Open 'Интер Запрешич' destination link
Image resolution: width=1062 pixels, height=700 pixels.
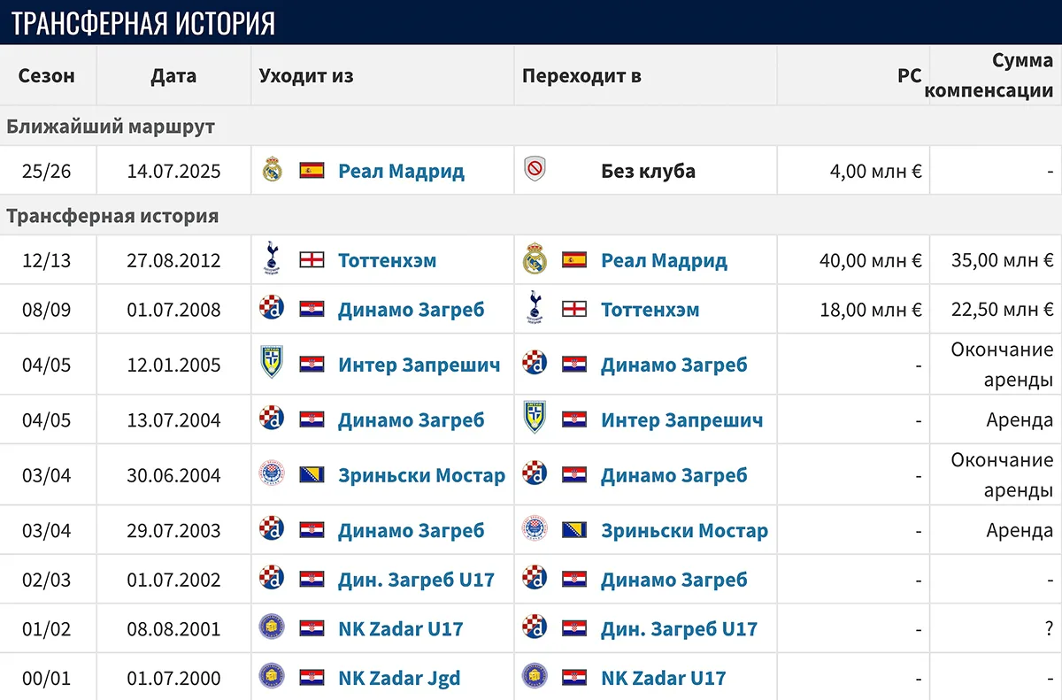tap(681, 419)
